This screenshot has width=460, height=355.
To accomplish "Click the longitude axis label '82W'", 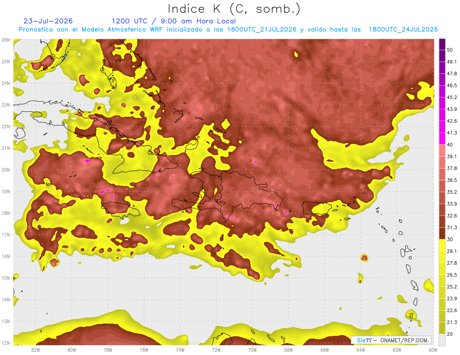I will point(36,350).
